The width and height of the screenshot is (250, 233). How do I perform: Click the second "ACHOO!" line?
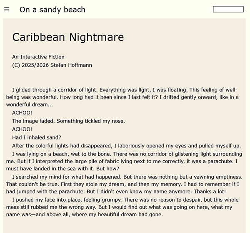[x=22, y=129]
